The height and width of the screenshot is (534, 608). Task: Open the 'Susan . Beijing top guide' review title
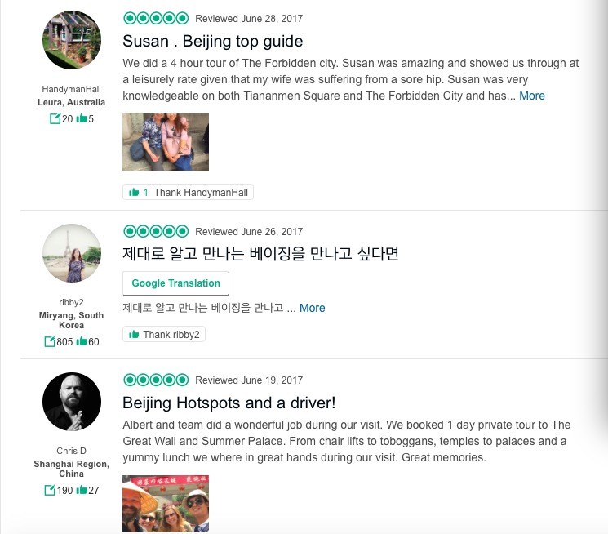[x=212, y=41]
